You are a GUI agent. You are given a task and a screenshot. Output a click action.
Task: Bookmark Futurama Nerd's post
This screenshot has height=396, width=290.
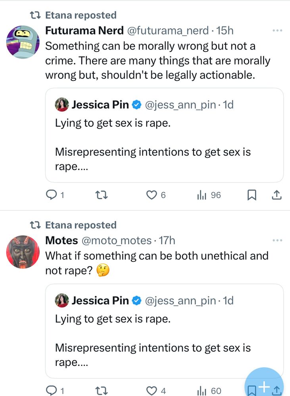252,195
